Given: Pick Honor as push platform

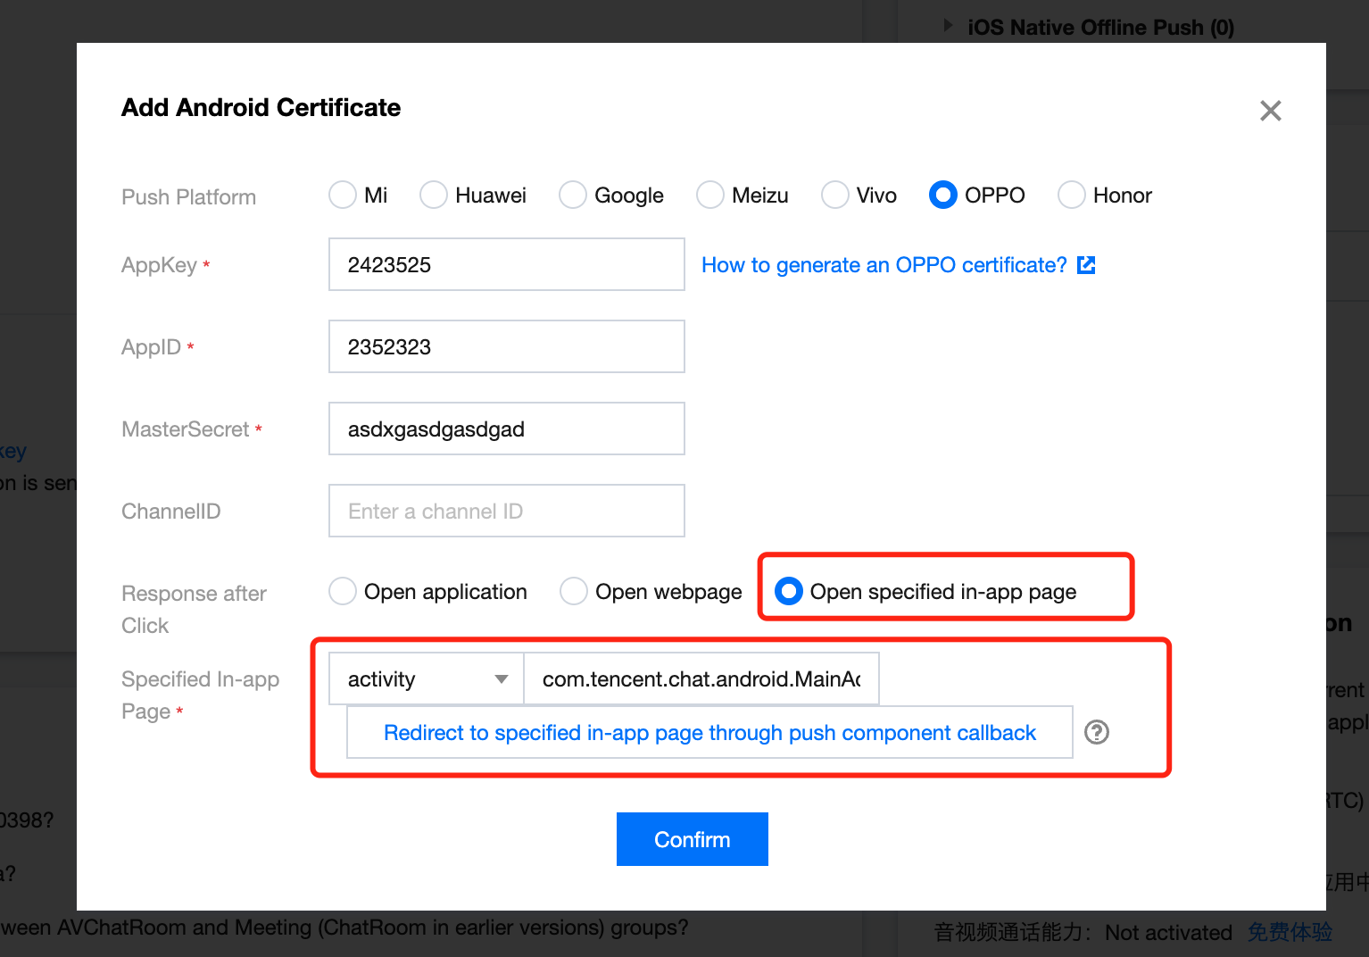Looking at the screenshot, I should (1072, 195).
